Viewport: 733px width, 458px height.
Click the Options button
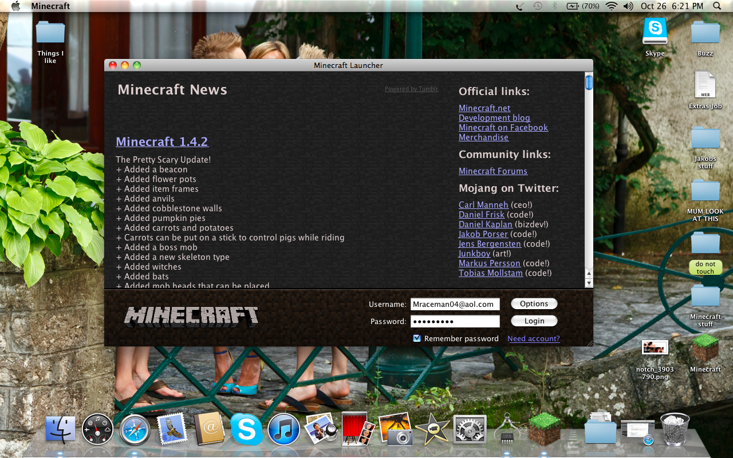534,304
